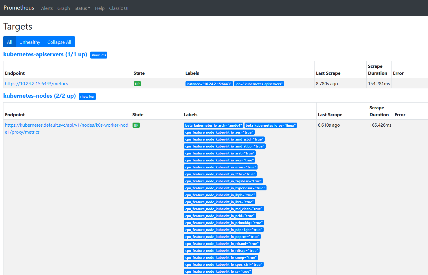The height and width of the screenshot is (275, 428).
Task: Select cpu_feature erms="true" label
Action: [221, 167]
